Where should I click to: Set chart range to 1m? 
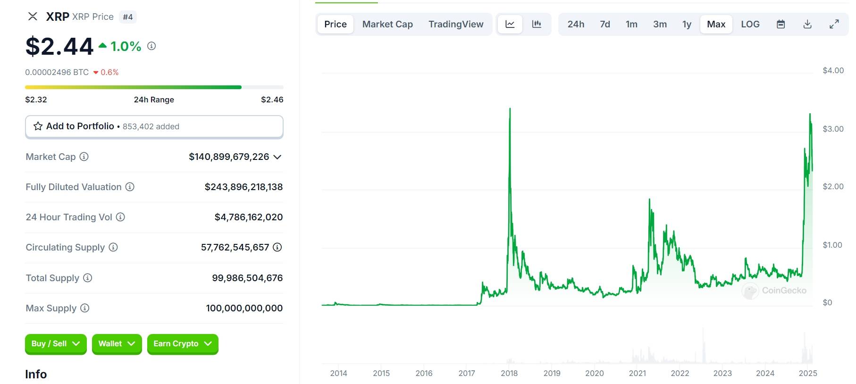[631, 24]
